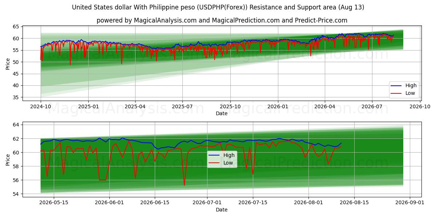Click the 54 price tick in bottom chart
The height and width of the screenshot is (218, 436).
tap(16, 194)
